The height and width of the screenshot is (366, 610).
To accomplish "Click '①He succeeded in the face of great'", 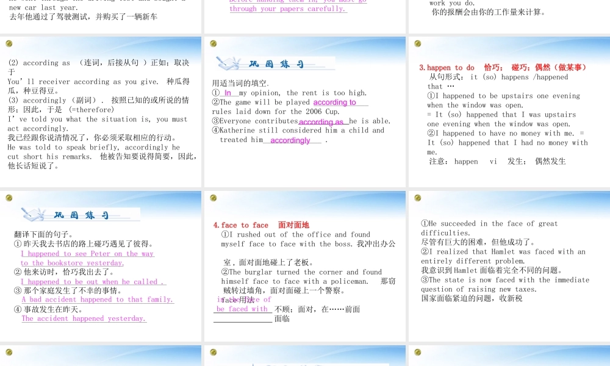I will tap(489, 224).
